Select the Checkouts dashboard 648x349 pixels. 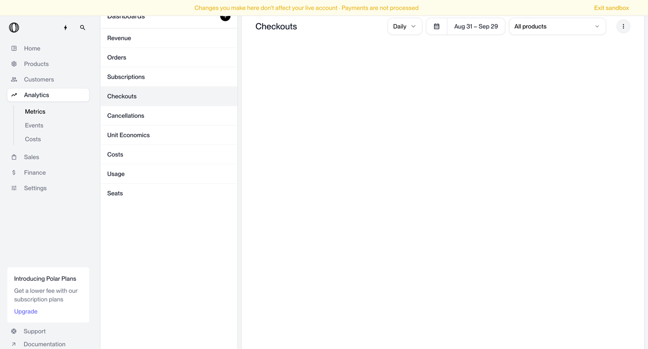[169, 96]
